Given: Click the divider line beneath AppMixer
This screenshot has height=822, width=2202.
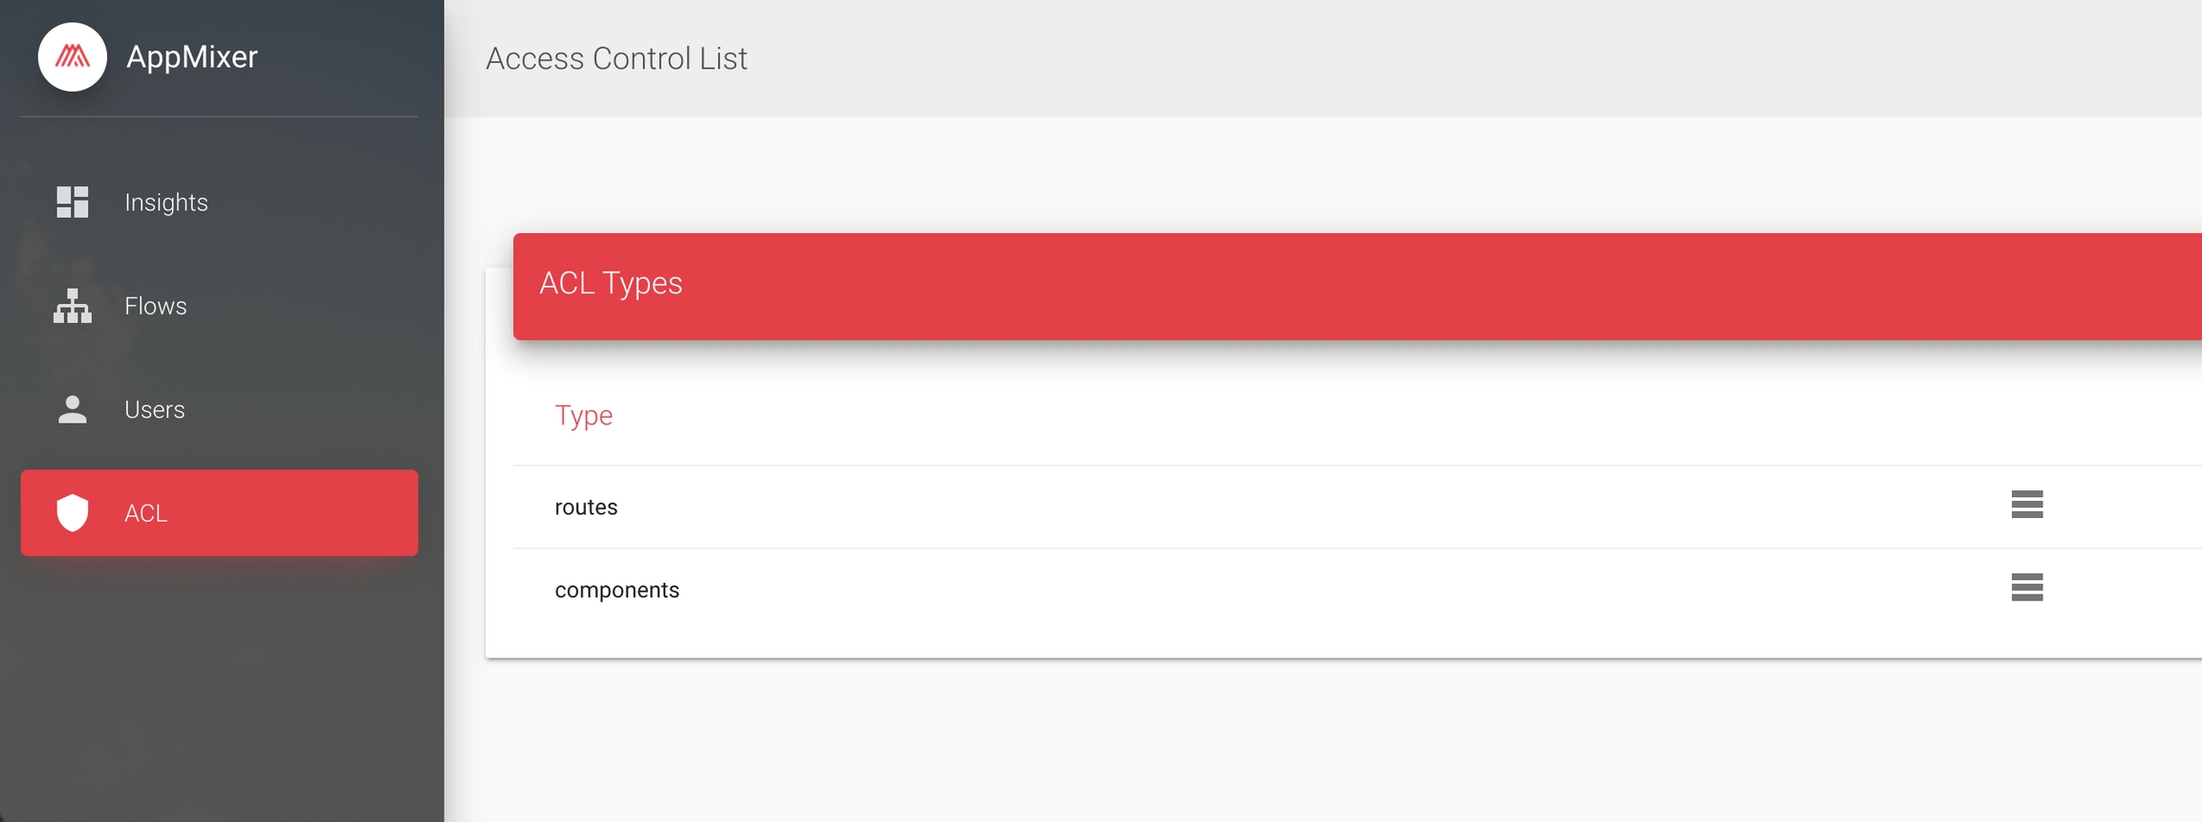Looking at the screenshot, I should pyautogui.click(x=220, y=117).
